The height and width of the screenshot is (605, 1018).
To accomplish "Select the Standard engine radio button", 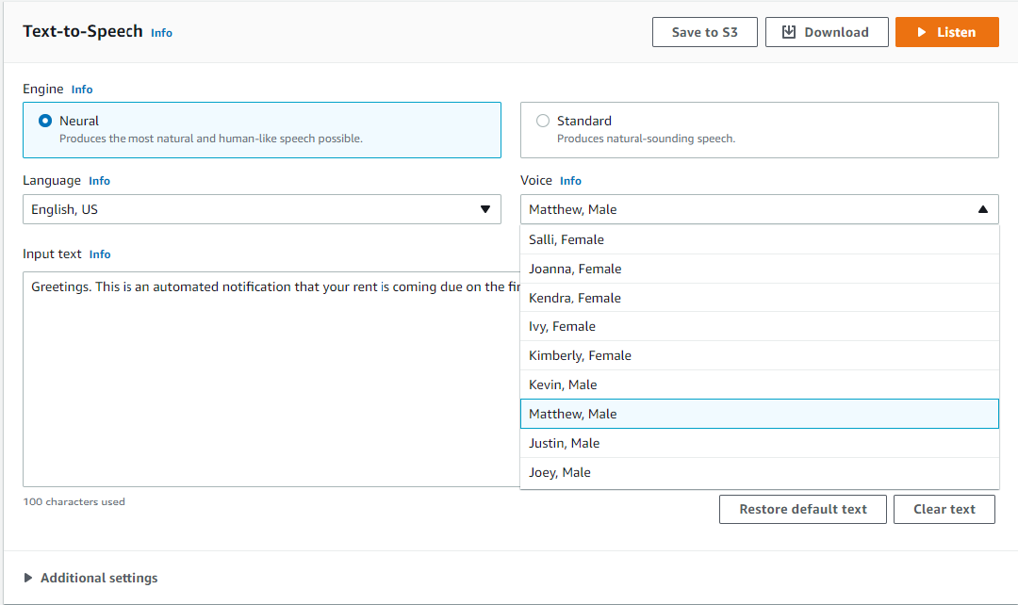I will pos(543,121).
